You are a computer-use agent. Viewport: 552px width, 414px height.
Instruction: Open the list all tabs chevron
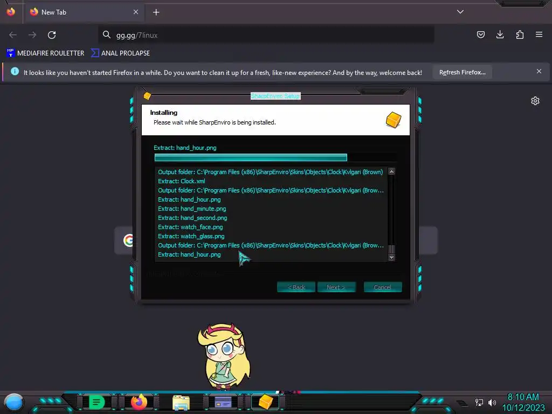coord(460,12)
